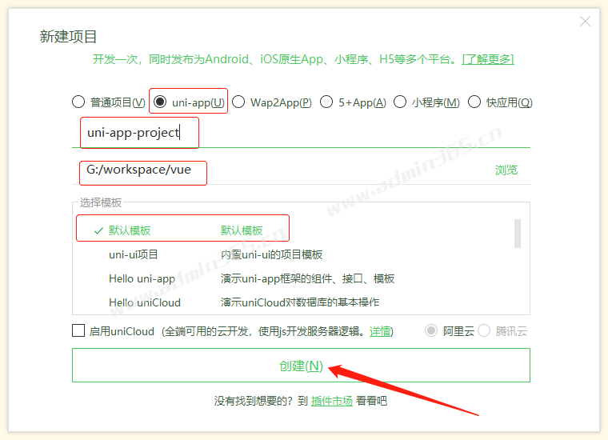
Task: Click description 内置uni-ui的项目模板
Action: point(271,254)
